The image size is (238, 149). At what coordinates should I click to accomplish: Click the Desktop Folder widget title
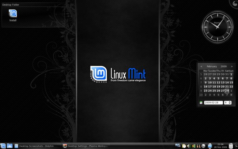pyautogui.click(x=11, y=5)
